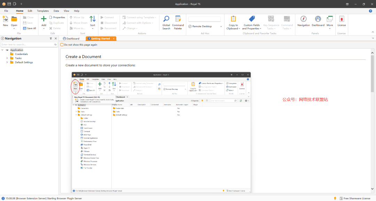The image size is (376, 201).
Task: Click Save All in File group
Action: [30, 28]
